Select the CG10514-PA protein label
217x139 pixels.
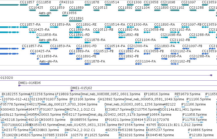point(115,46)
